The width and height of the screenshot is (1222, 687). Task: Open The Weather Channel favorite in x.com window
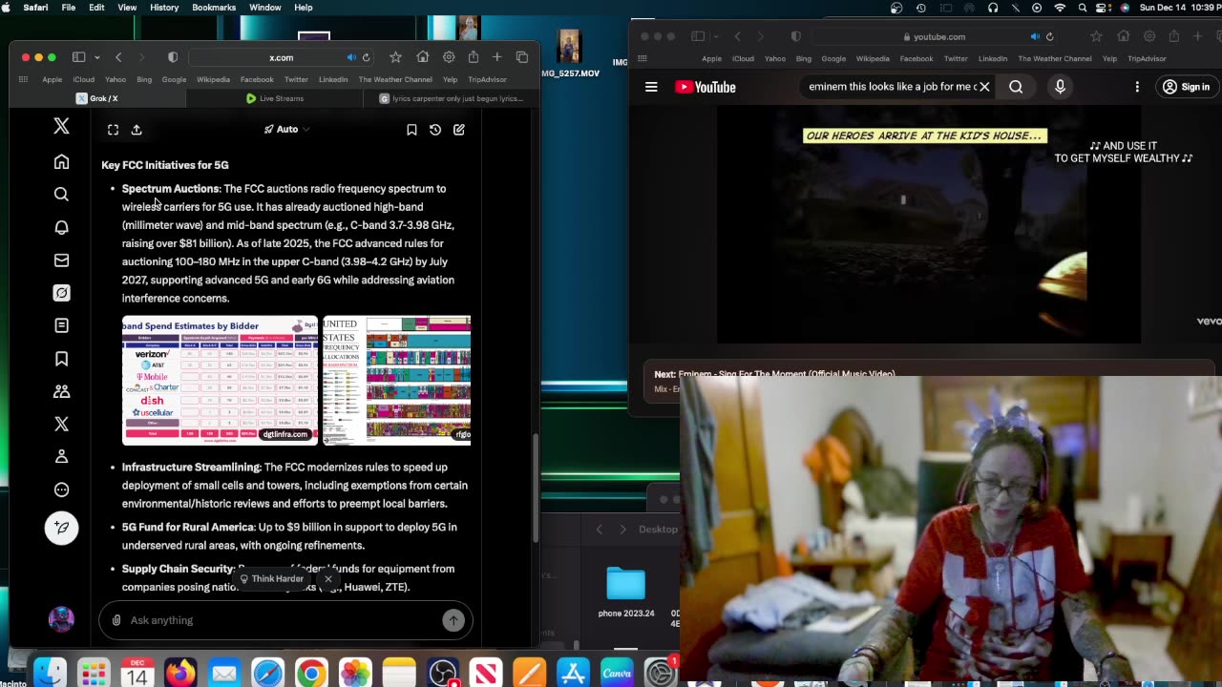[395, 79]
